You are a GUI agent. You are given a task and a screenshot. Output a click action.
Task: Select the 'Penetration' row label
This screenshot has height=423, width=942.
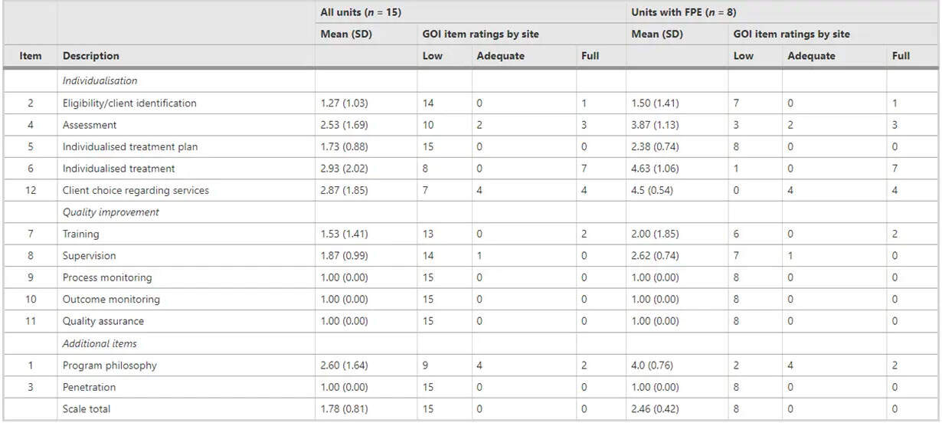point(89,388)
